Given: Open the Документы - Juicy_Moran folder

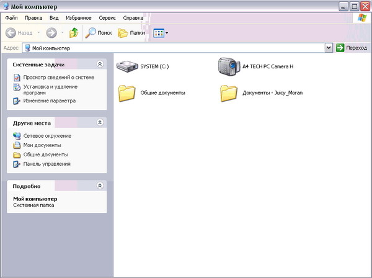Looking at the screenshot, I should point(229,93).
